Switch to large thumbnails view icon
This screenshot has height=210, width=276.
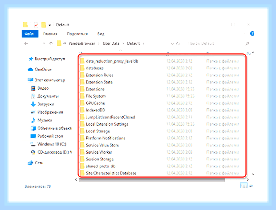pos(252,186)
